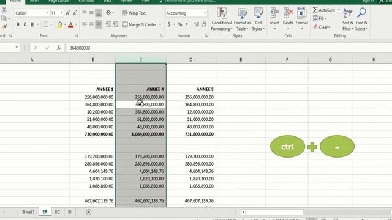Screen dimensions: 392x220
Task: Open Alignment settings dialog launcher
Action: coord(161,36)
